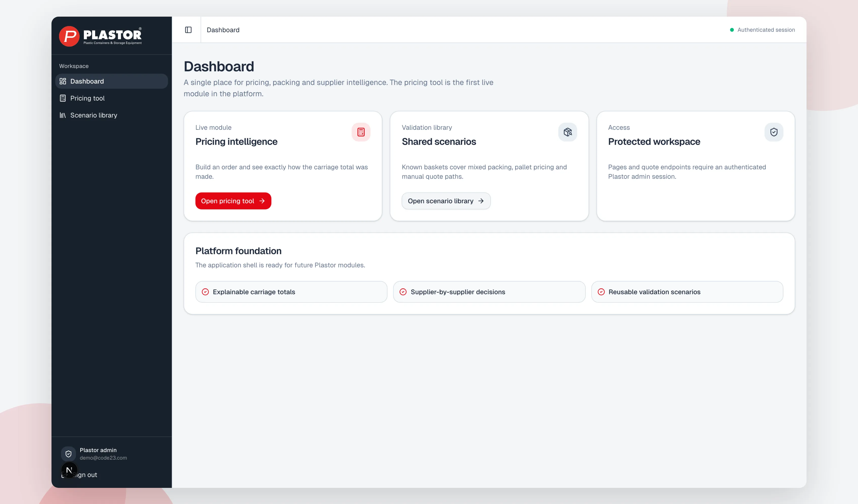The width and height of the screenshot is (858, 504).
Task: Click the Shared scenarios card title
Action: [x=439, y=141]
